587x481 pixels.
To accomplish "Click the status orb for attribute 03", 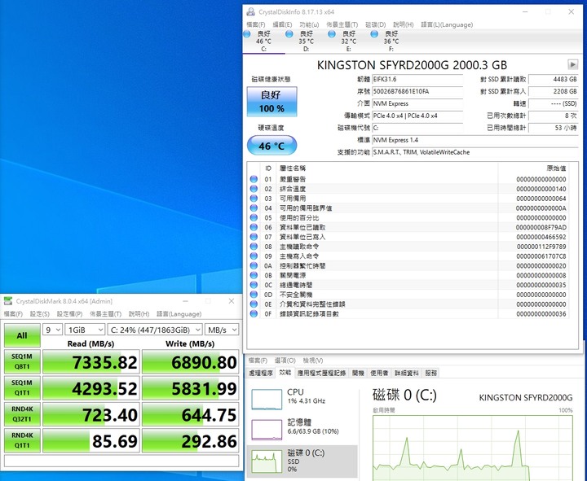I will 254,199.
